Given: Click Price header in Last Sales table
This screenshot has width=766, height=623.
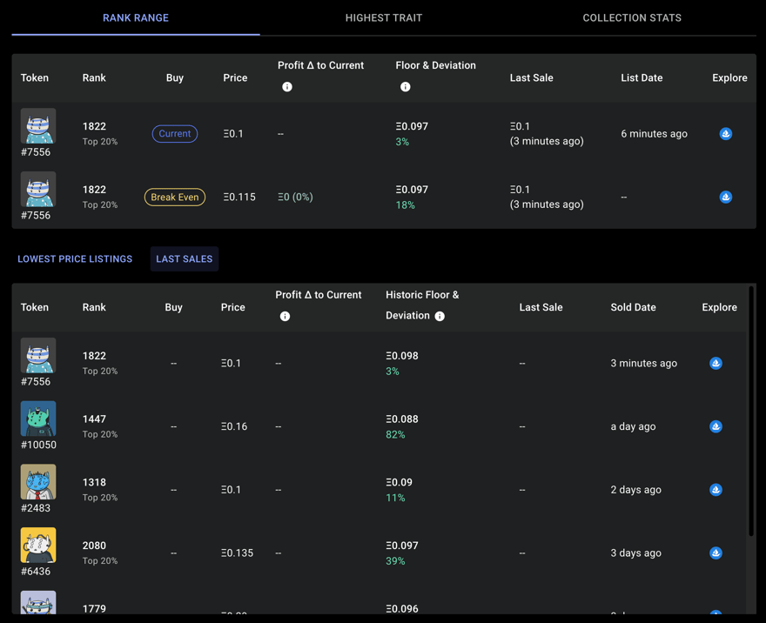Looking at the screenshot, I should click(232, 308).
